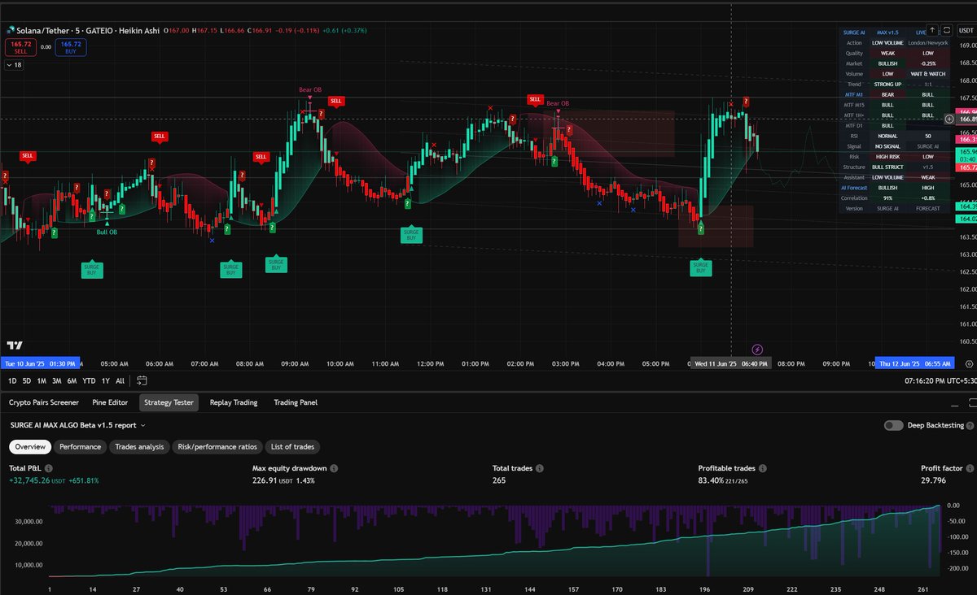Viewport: 977px width, 595px height.
Task: Open the Replay Trading tab
Action: (234, 402)
